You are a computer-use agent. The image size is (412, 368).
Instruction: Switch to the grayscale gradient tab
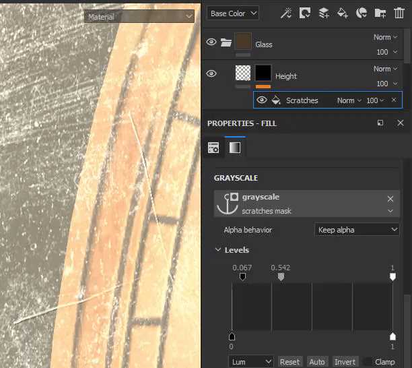click(x=235, y=148)
